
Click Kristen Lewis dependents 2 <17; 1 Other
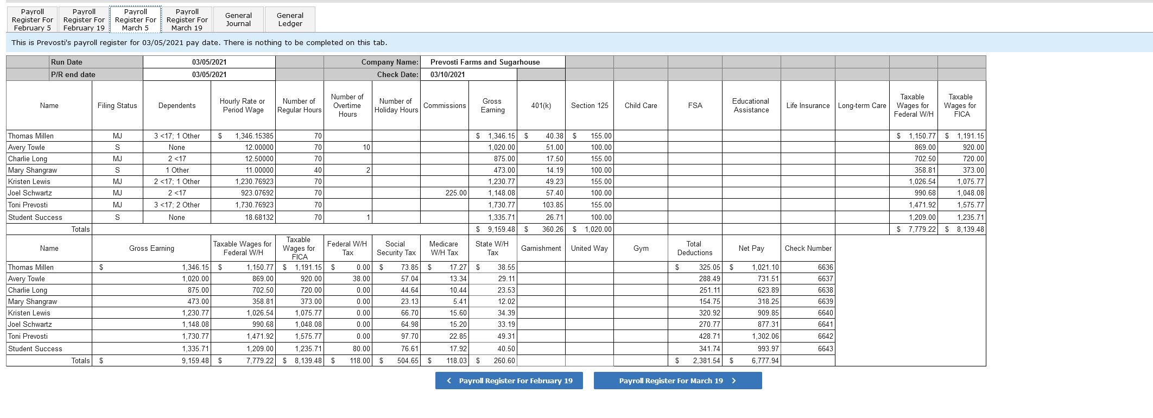pyautogui.click(x=177, y=181)
